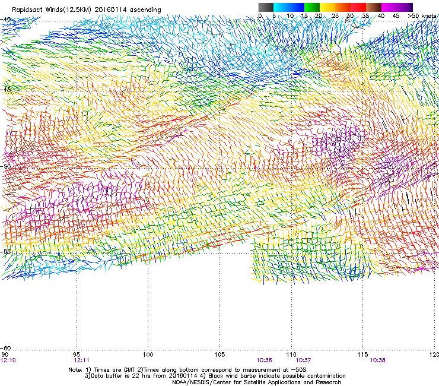Click the blue 10-15 knots legend swatch

[297, 7]
